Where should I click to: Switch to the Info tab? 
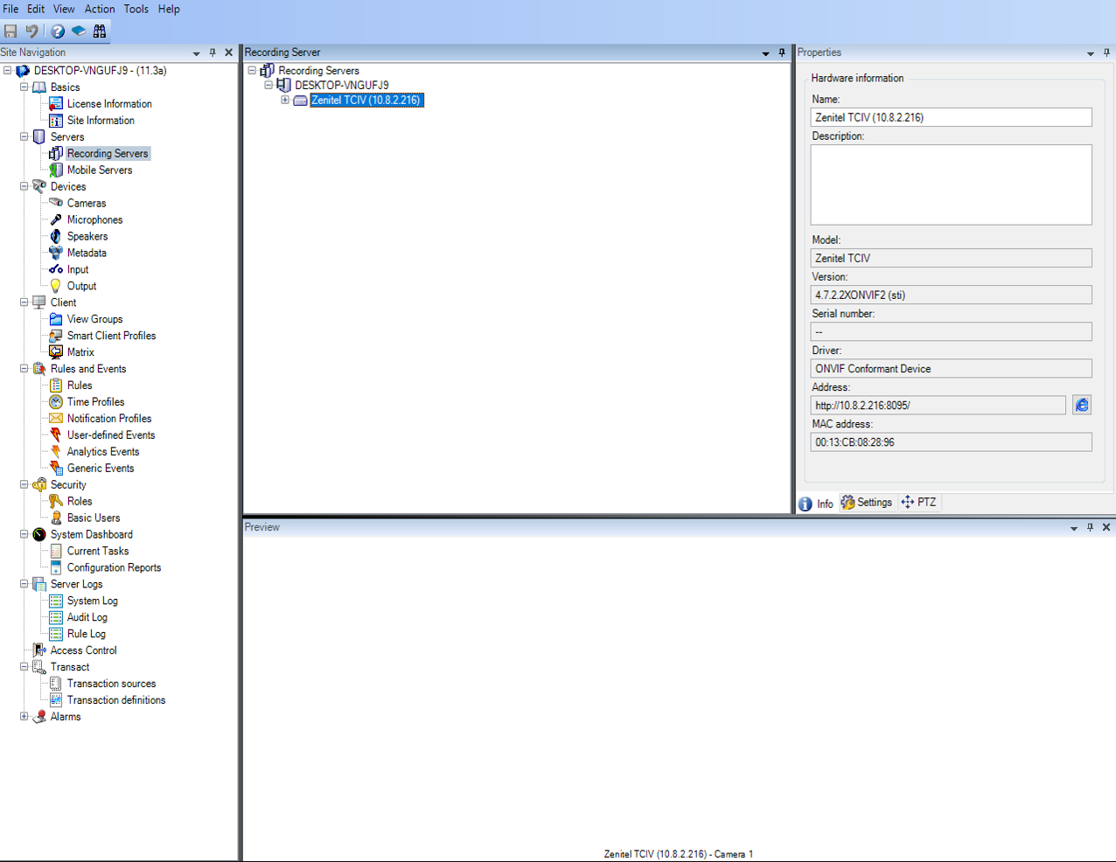pyautogui.click(x=816, y=504)
